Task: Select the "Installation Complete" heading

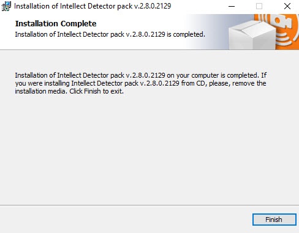Action: [56, 24]
